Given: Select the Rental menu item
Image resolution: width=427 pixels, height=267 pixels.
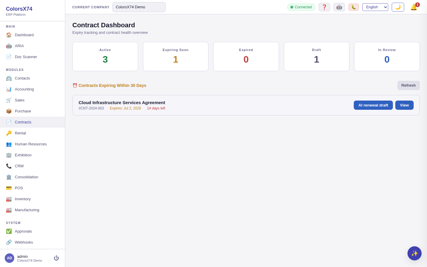Looking at the screenshot, I should click(x=33, y=133).
